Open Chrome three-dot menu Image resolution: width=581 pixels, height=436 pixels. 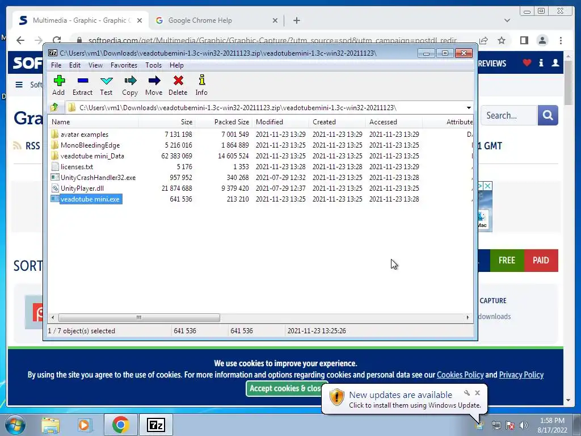(561, 40)
